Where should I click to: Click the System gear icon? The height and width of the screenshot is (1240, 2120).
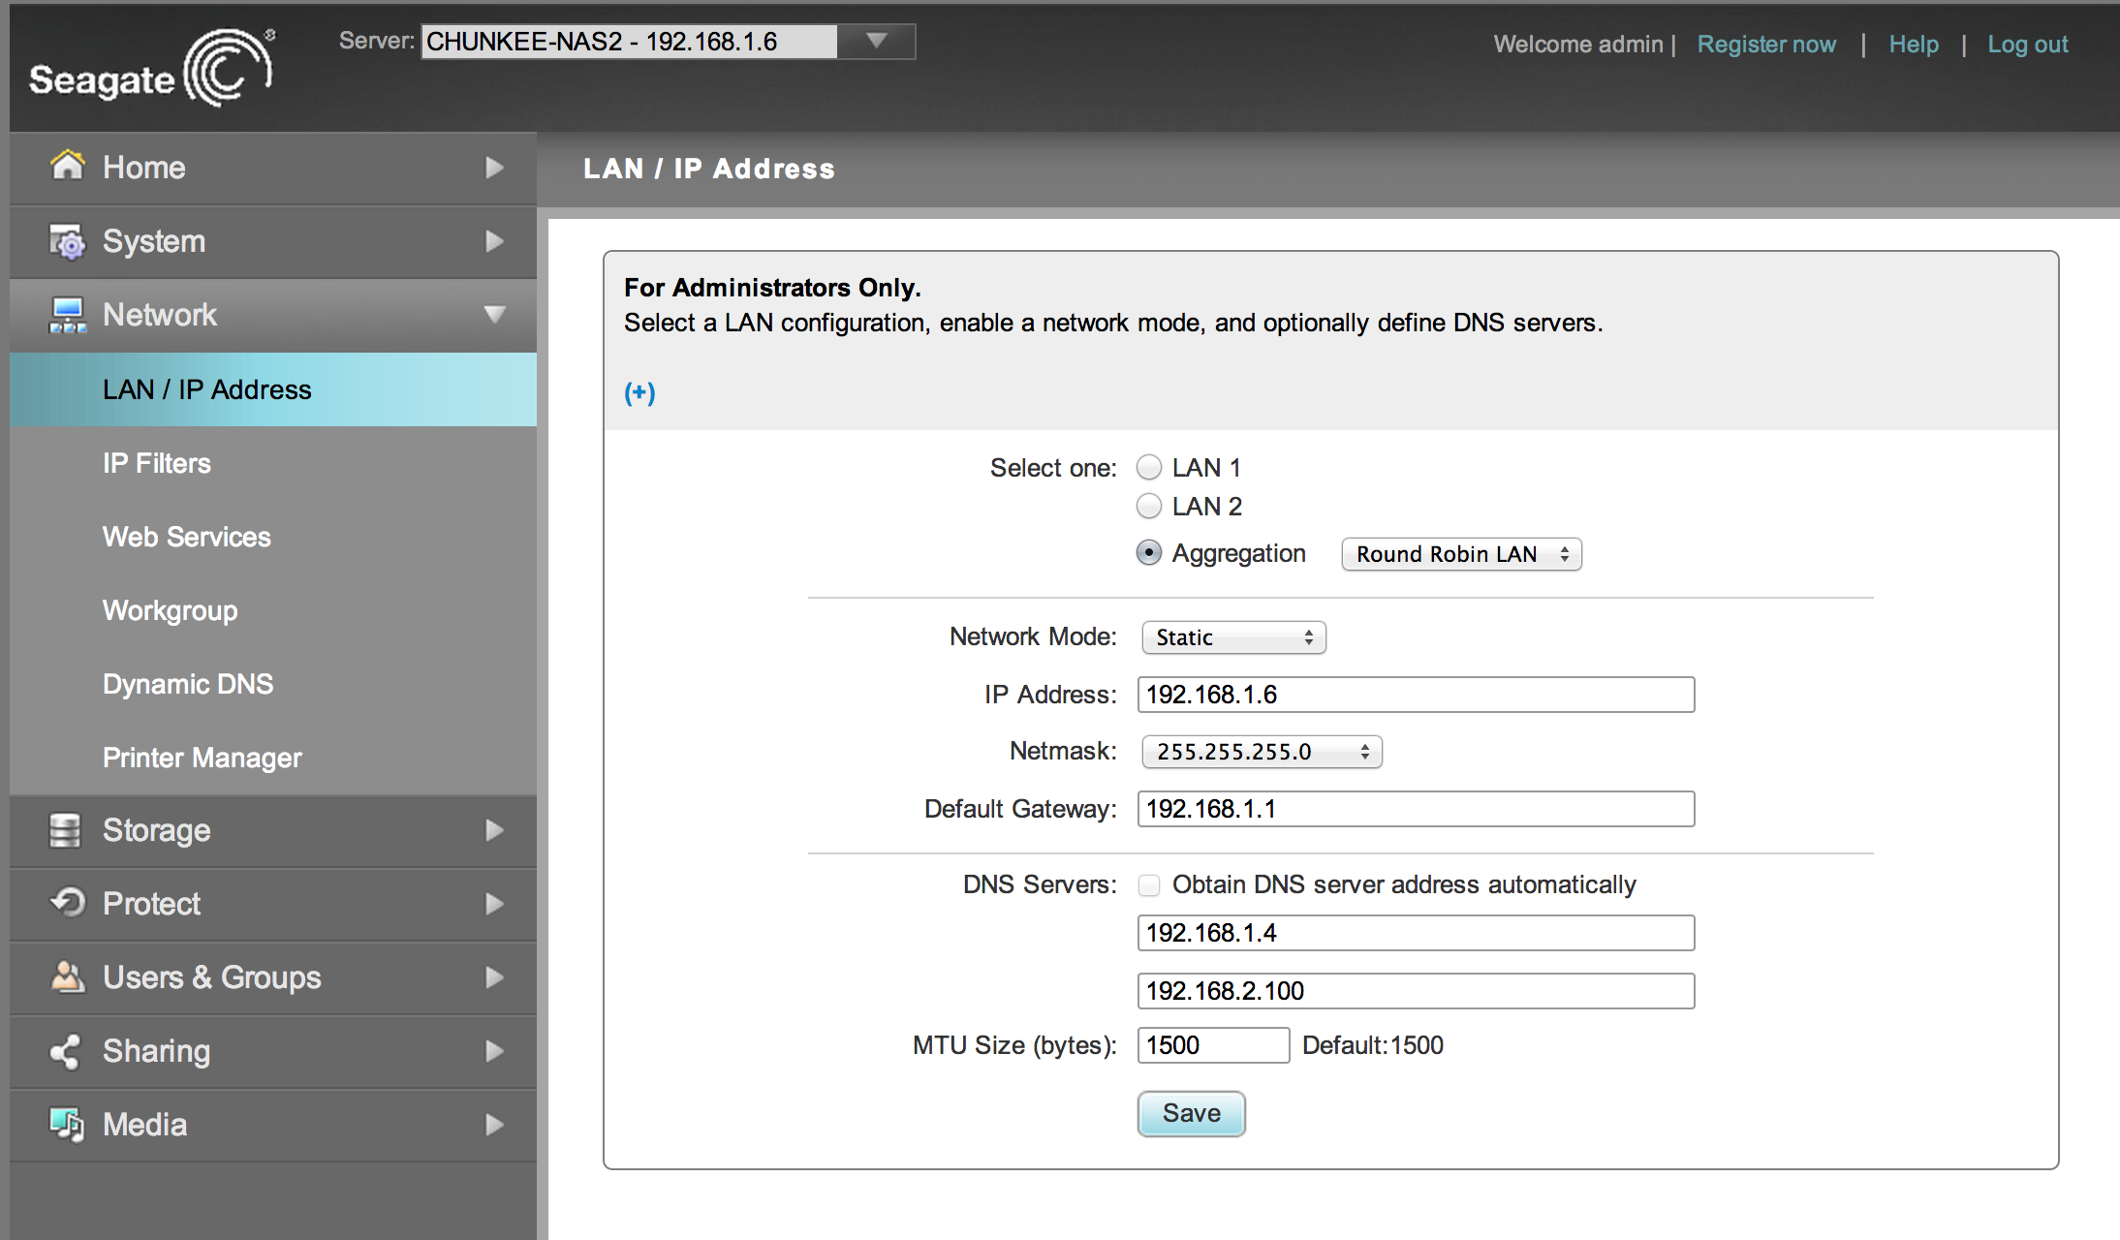67,240
